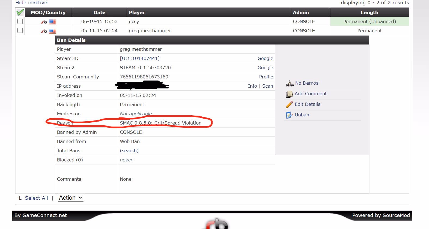Viewport: 429px width, 229px height.
Task: Click the Total Bans (search) link
Action: click(129, 151)
